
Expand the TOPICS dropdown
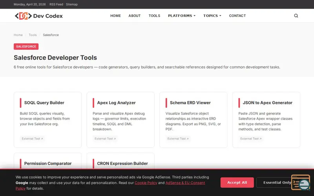pos(212,16)
